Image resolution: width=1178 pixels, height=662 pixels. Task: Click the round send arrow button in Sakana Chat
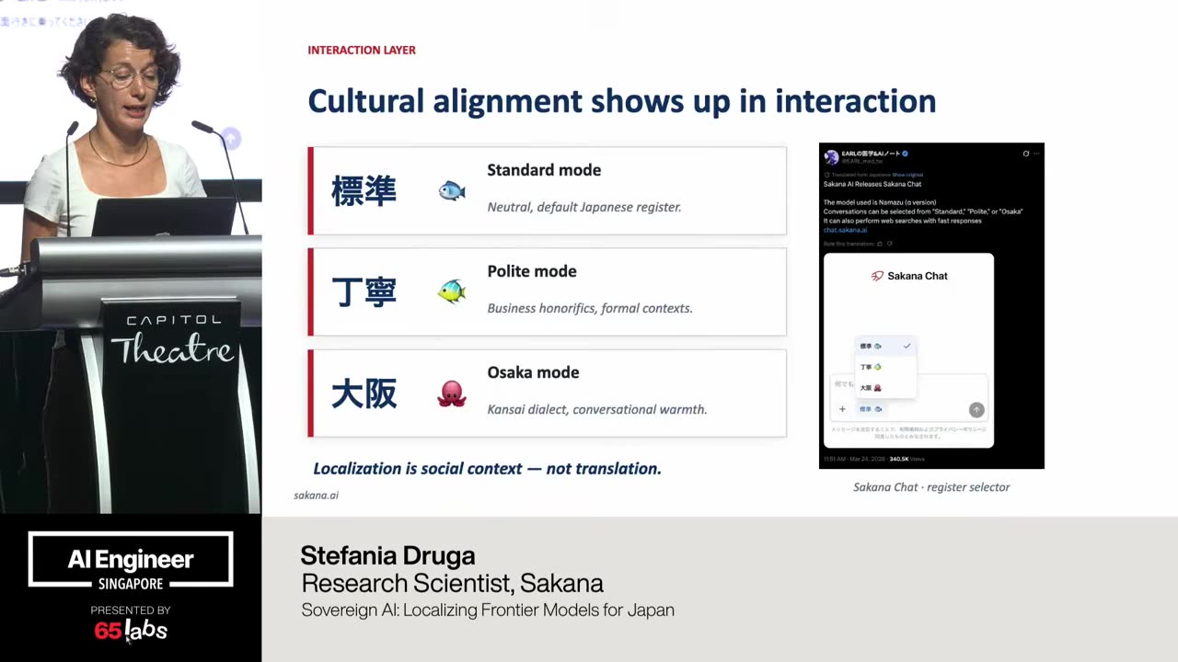pyautogui.click(x=976, y=410)
